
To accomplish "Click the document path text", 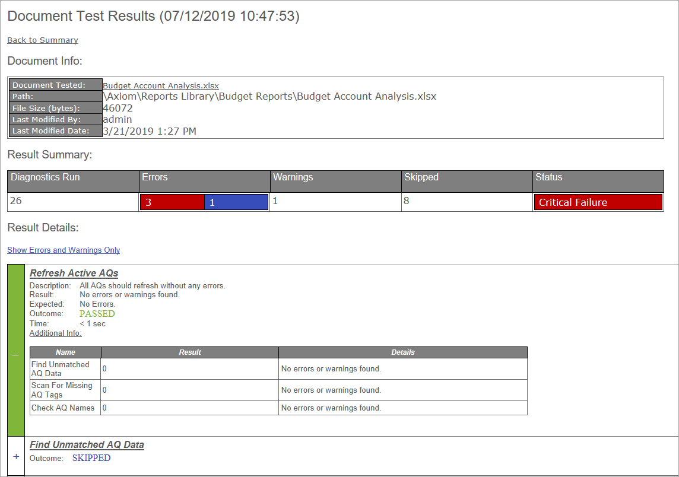I will 269,97.
